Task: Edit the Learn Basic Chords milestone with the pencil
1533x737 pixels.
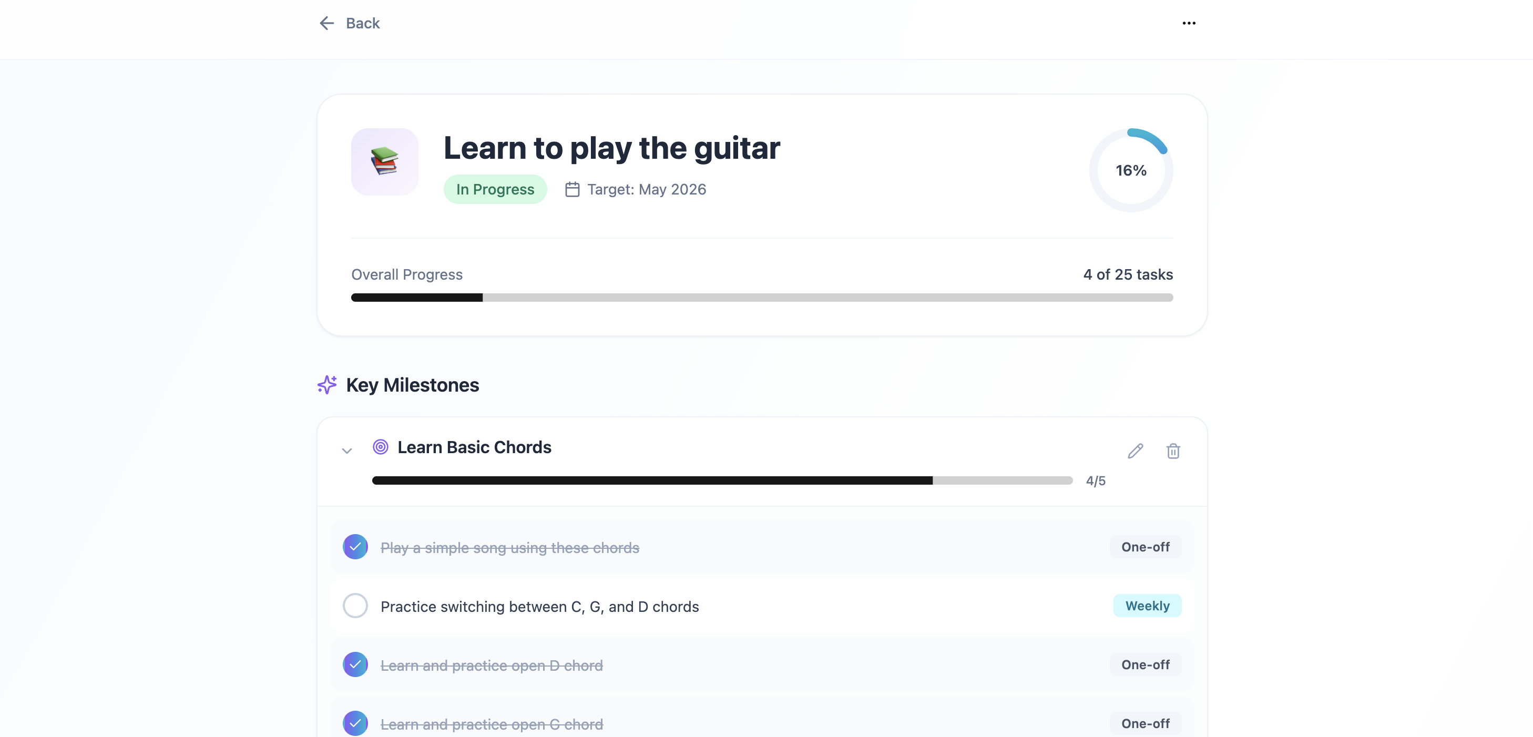Action: [1135, 451]
